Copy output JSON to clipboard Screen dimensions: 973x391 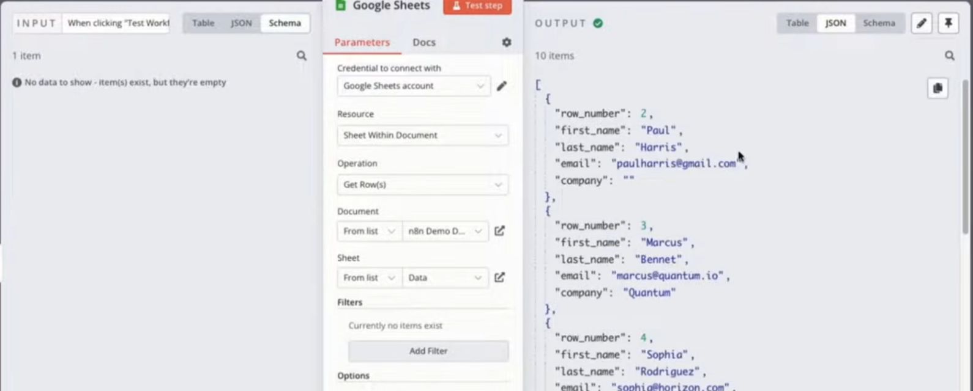click(938, 88)
